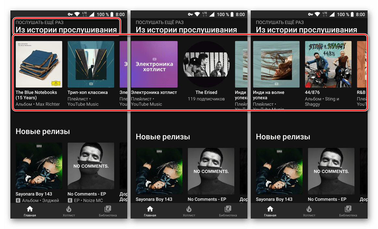Tap Wi-Fi icon in left phone status bar
Viewport: 378px width, 229px height.
77,14
